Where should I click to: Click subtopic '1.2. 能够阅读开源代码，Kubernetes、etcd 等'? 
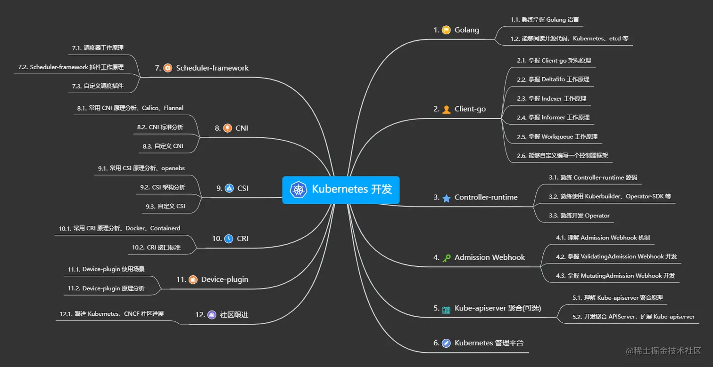(569, 39)
